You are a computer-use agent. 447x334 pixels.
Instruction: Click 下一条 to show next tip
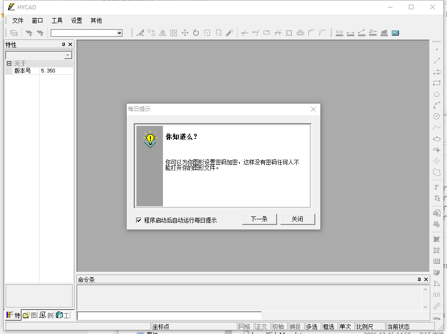[x=259, y=219]
